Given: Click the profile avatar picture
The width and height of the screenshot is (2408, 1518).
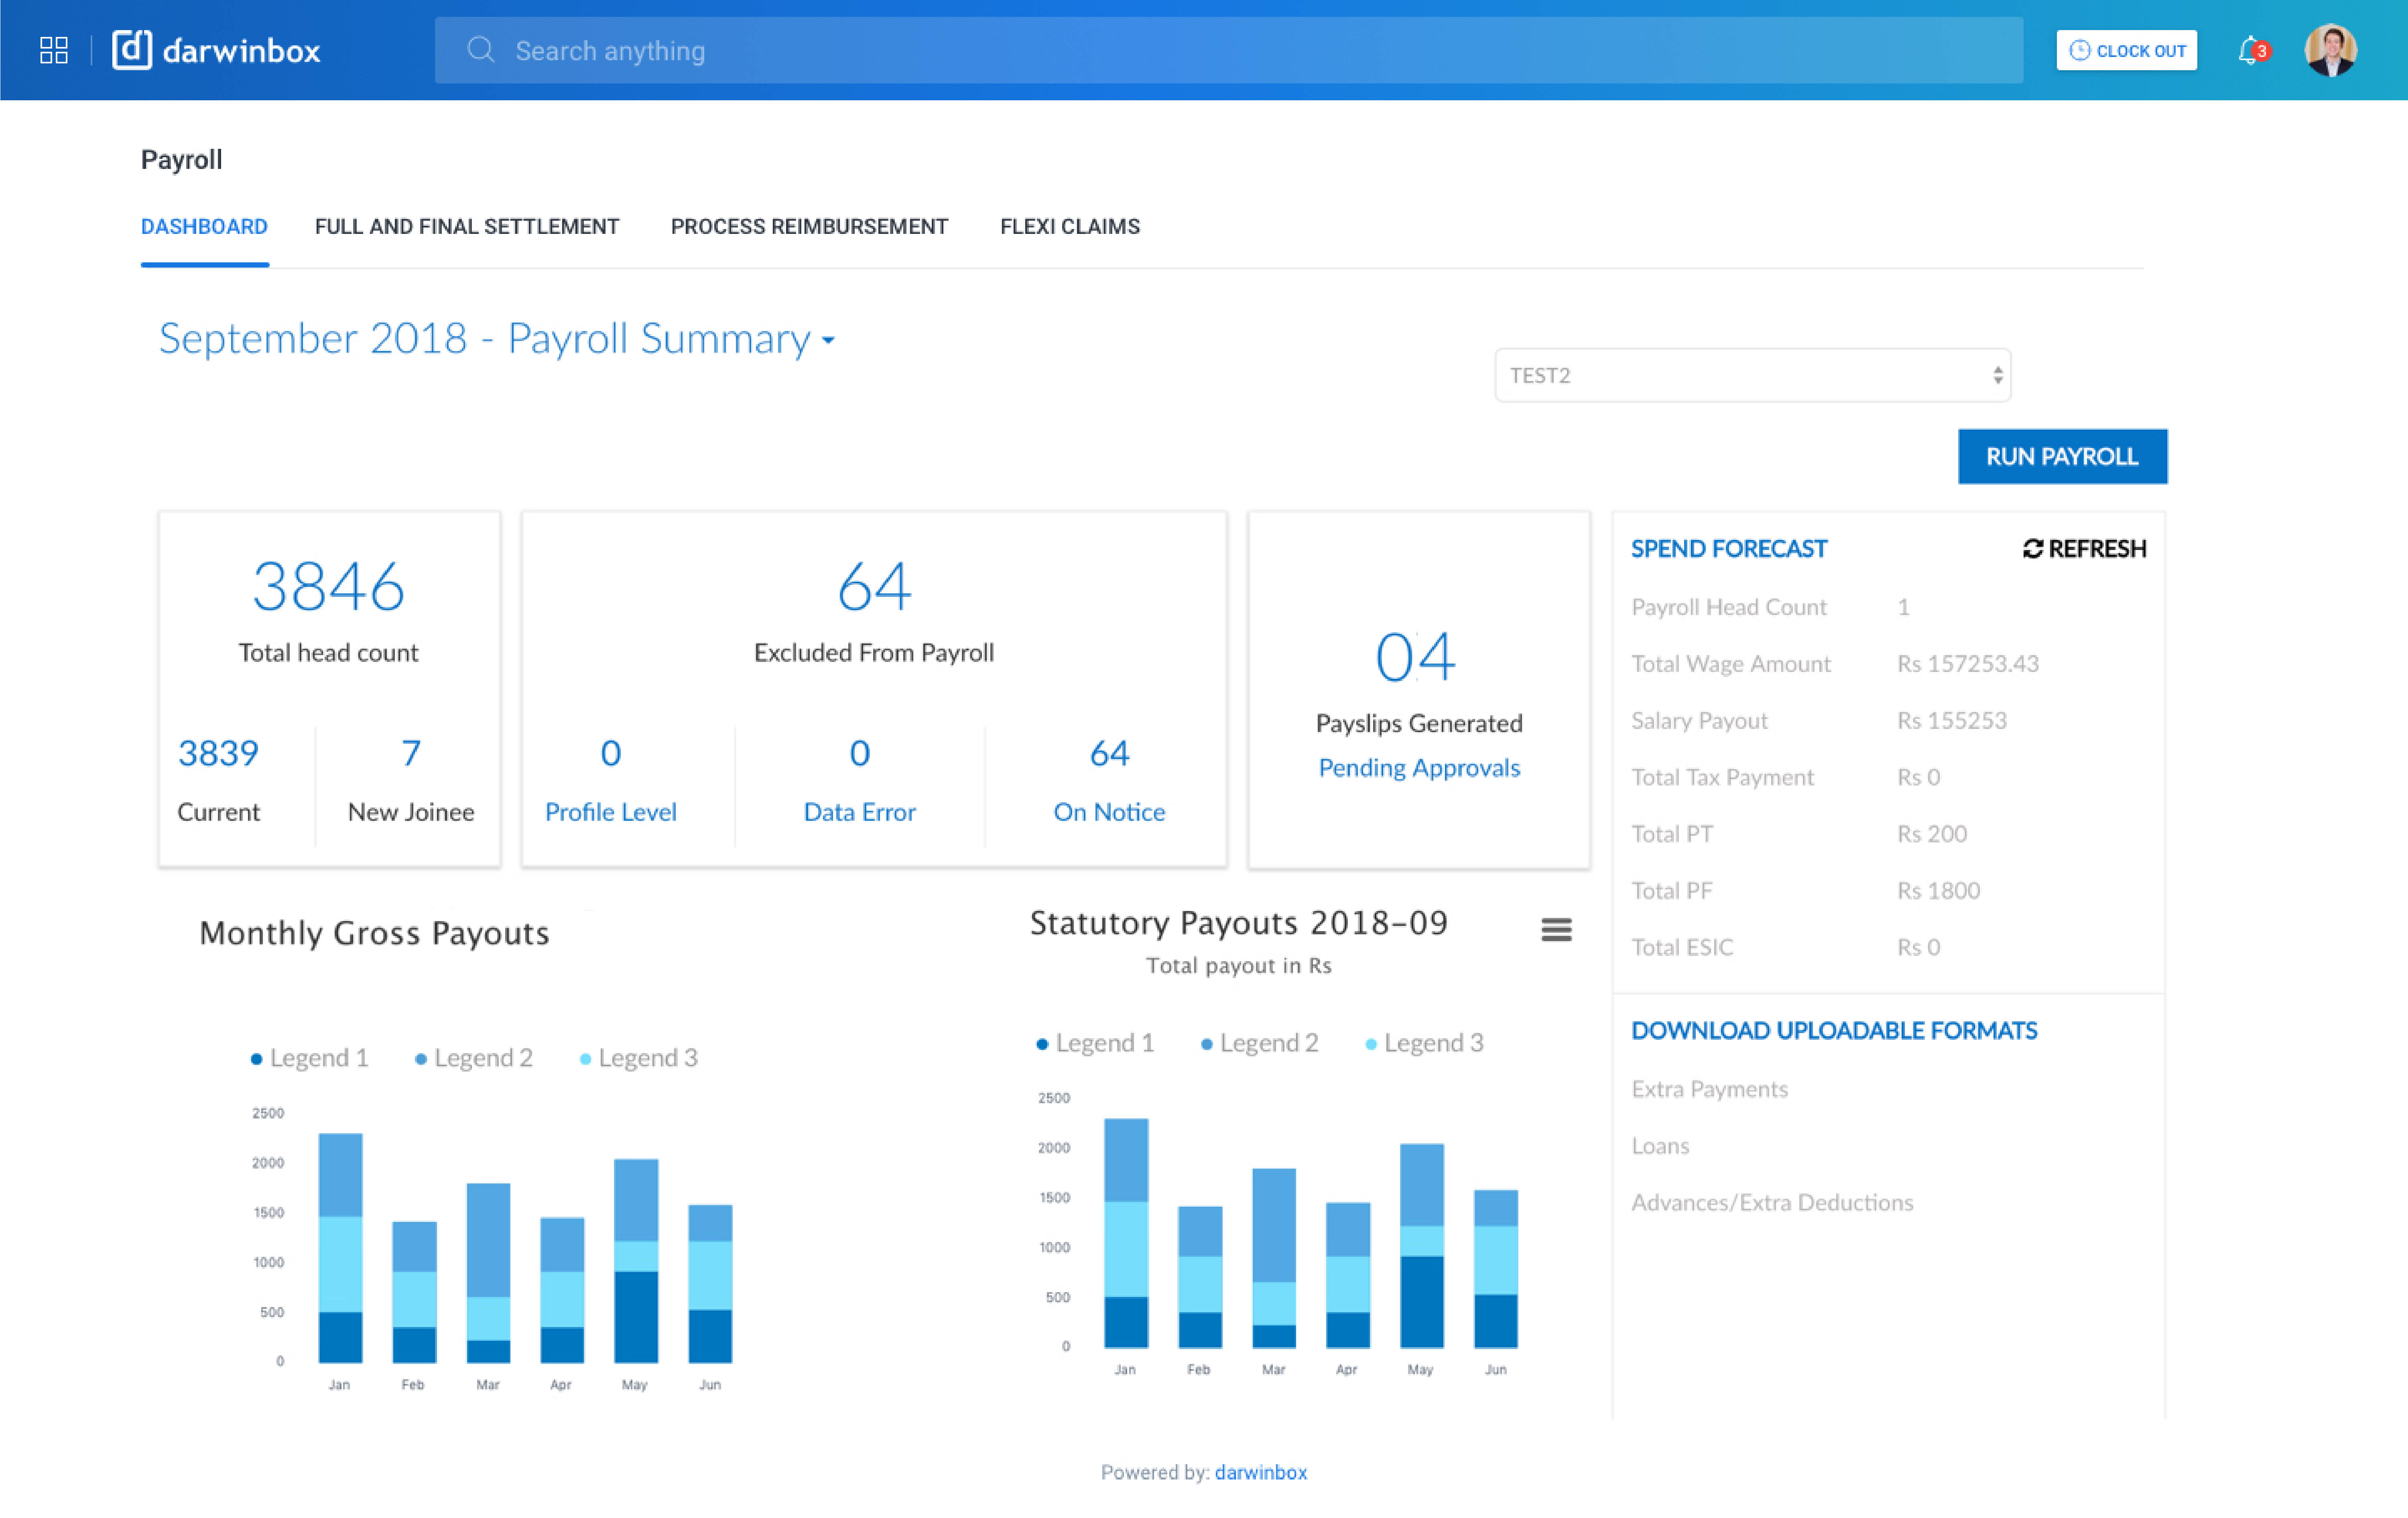Looking at the screenshot, I should [x=2331, y=50].
